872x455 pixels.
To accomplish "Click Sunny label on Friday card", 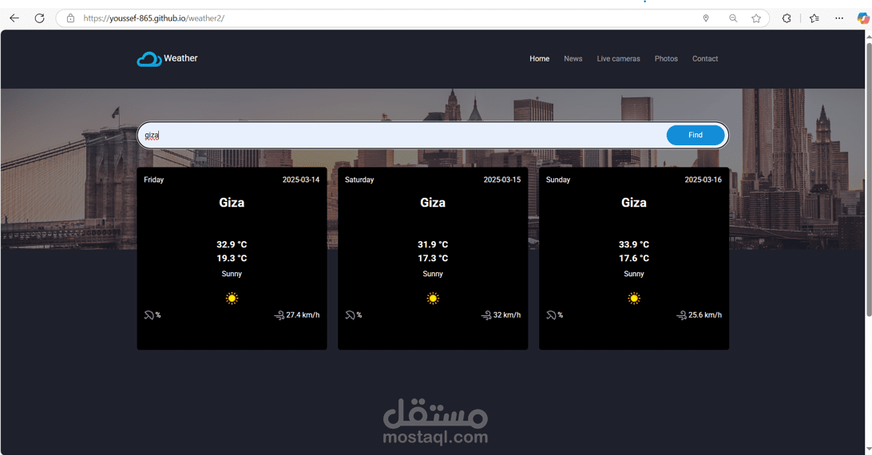I will tap(232, 275).
